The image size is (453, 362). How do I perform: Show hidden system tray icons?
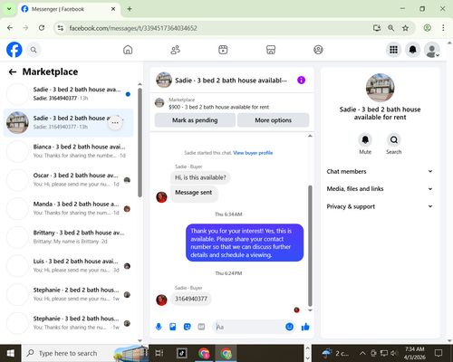pos(362,353)
